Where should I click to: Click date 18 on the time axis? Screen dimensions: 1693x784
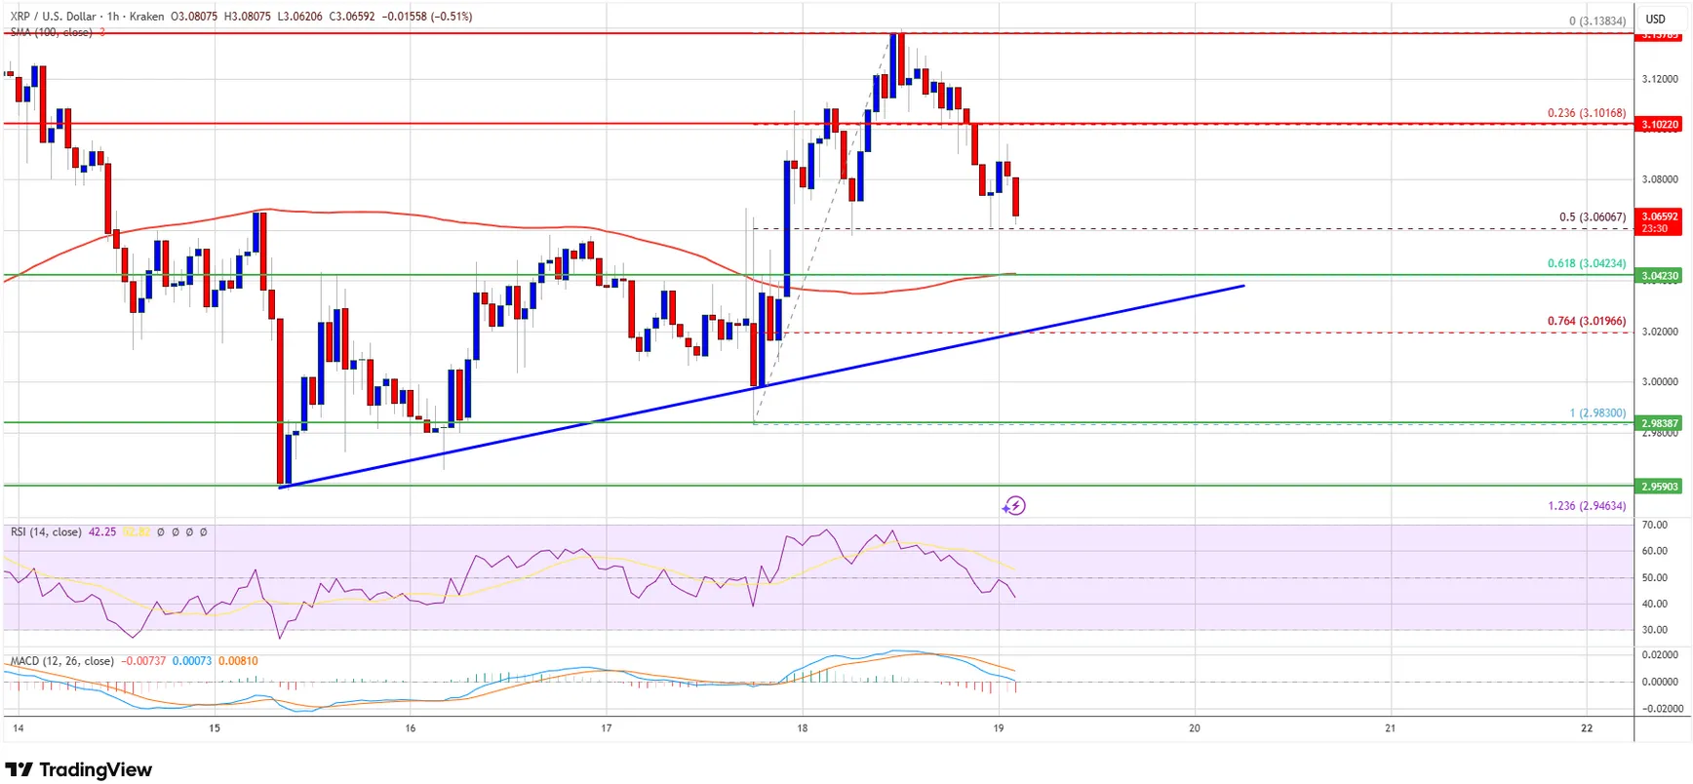pos(803,728)
